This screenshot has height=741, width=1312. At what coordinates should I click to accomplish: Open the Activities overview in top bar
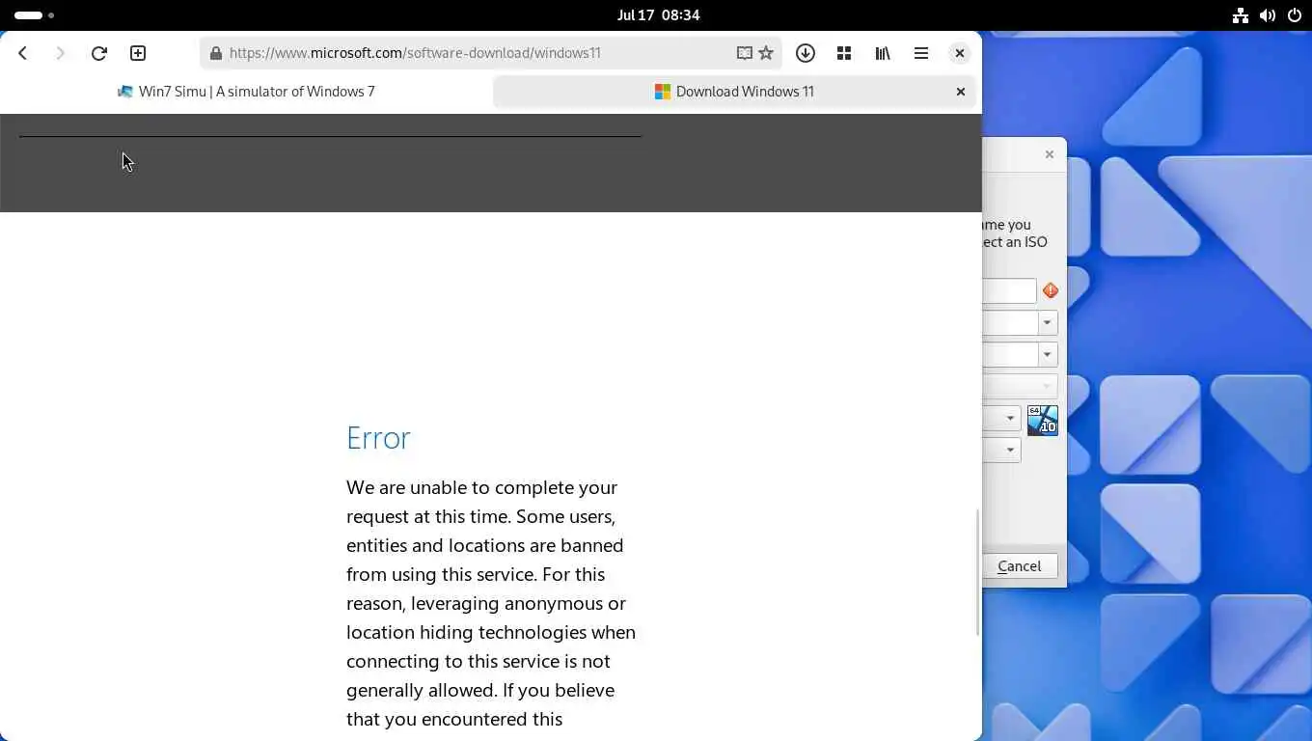pos(34,15)
